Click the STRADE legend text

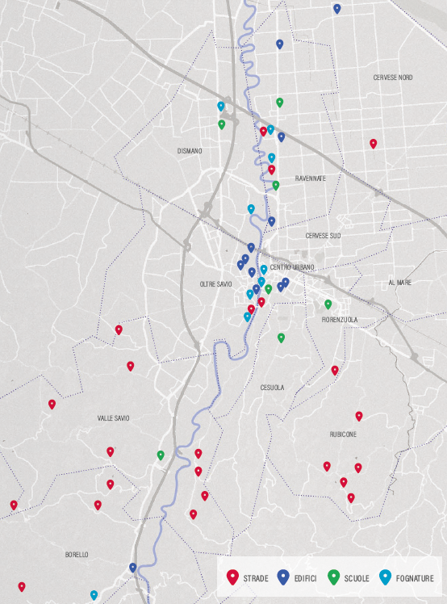[x=256, y=578]
